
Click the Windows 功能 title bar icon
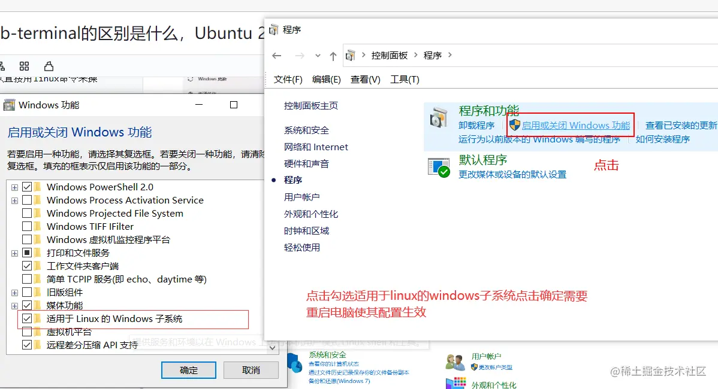pos(9,105)
